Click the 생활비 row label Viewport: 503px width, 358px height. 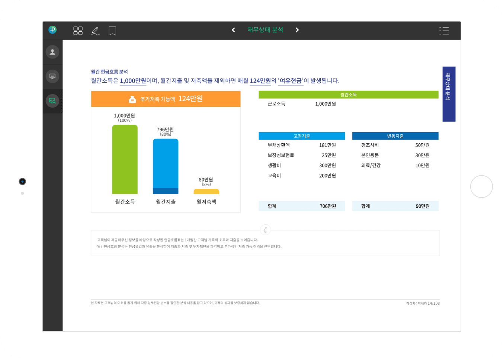(x=274, y=165)
